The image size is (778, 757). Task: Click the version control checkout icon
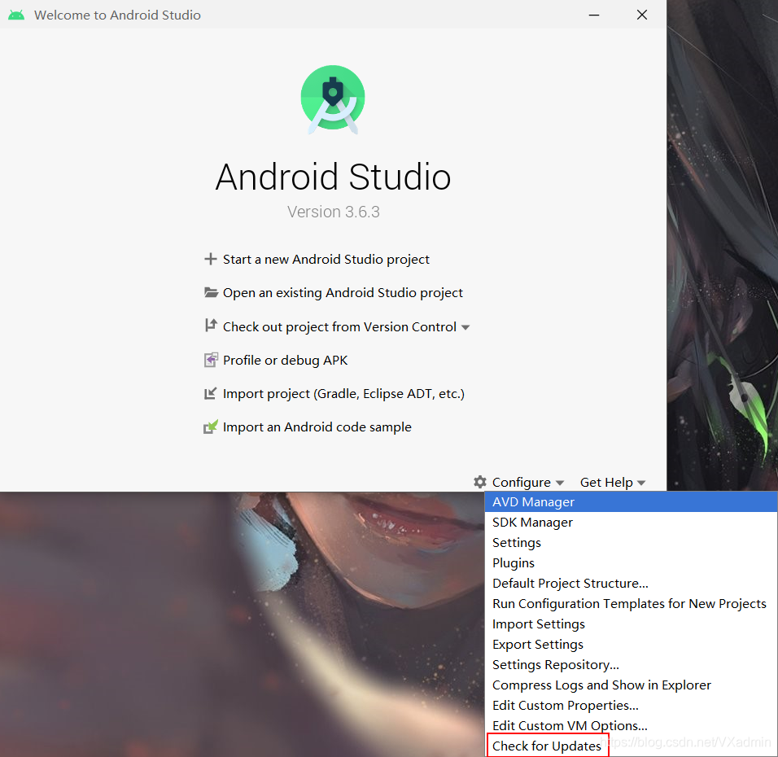[x=211, y=326]
